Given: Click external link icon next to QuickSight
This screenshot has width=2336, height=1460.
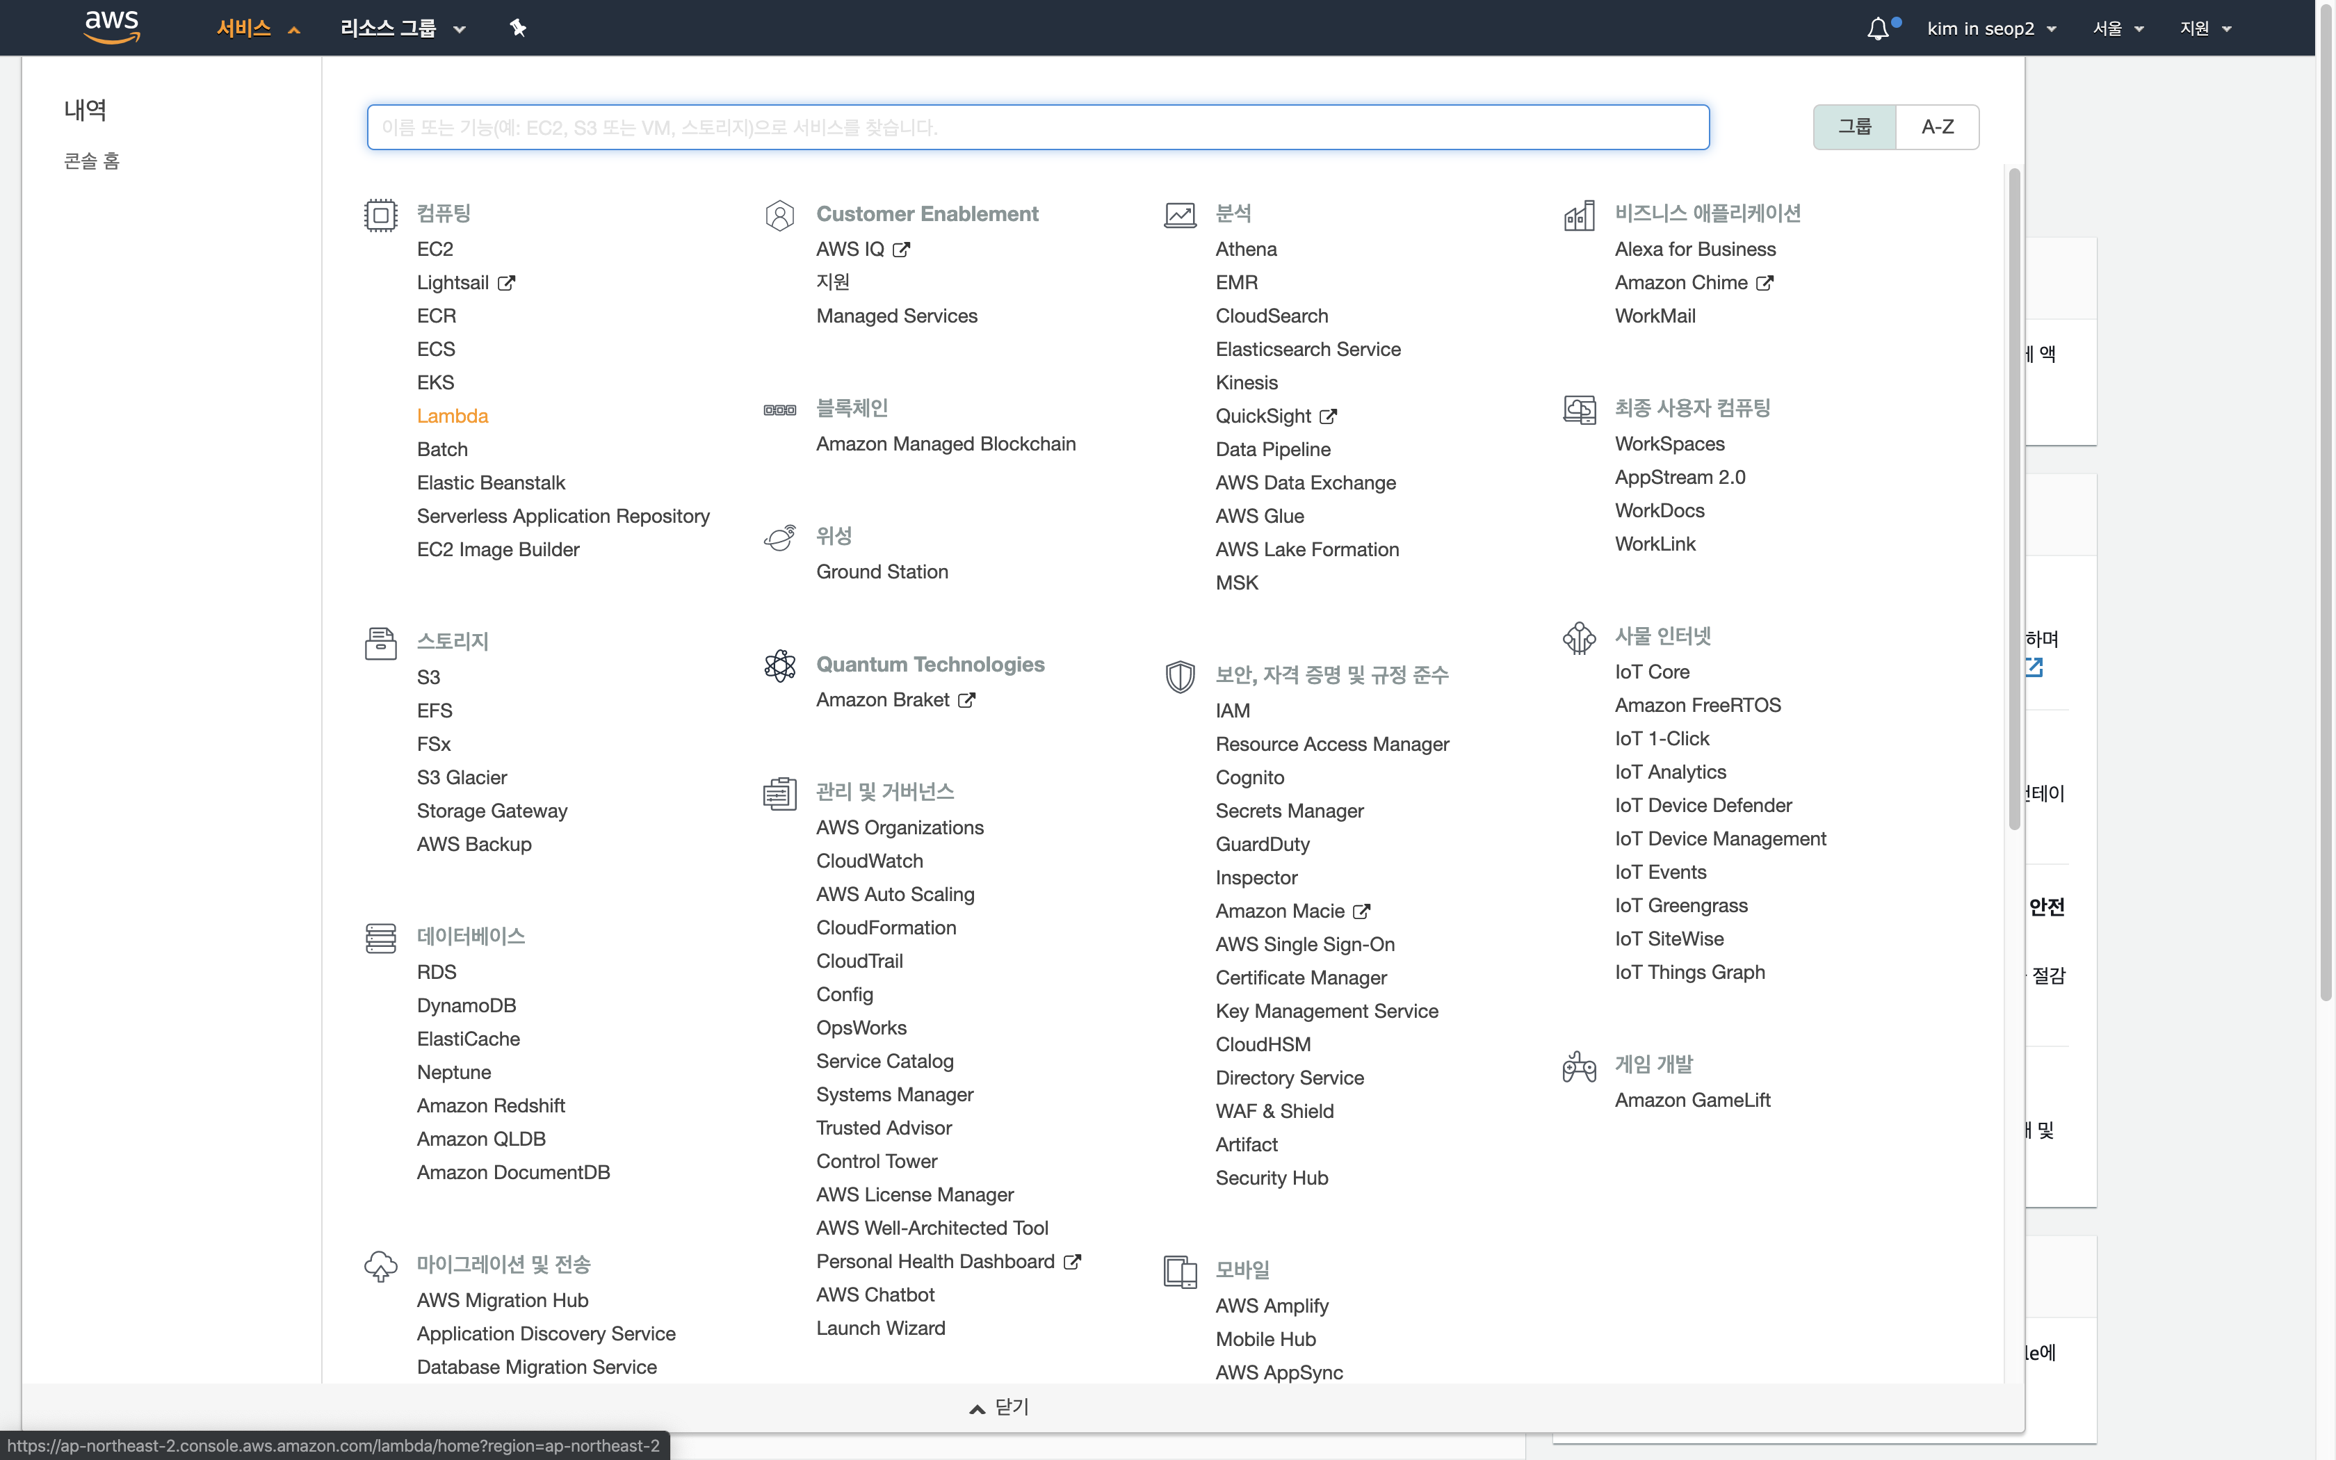Looking at the screenshot, I should click(x=1328, y=416).
